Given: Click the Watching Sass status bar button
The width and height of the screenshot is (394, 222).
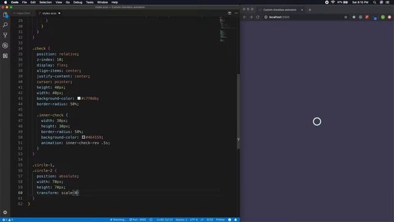Looking at the screenshot, I should click(118, 220).
